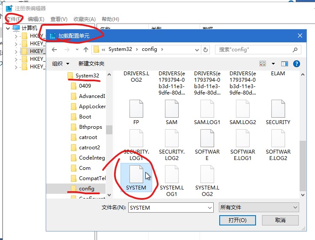The width and height of the screenshot is (315, 240).
Task: Select the catroot2 folder in navigation pane
Action: click(85, 147)
